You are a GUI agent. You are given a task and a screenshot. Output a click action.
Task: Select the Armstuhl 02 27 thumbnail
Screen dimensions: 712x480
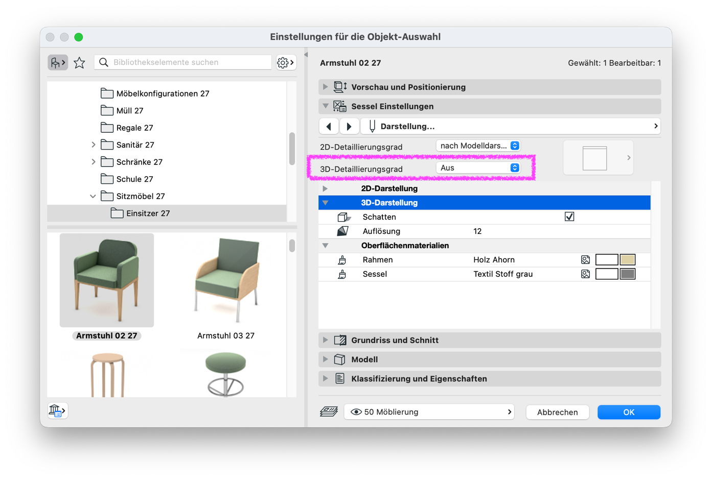[x=107, y=280]
